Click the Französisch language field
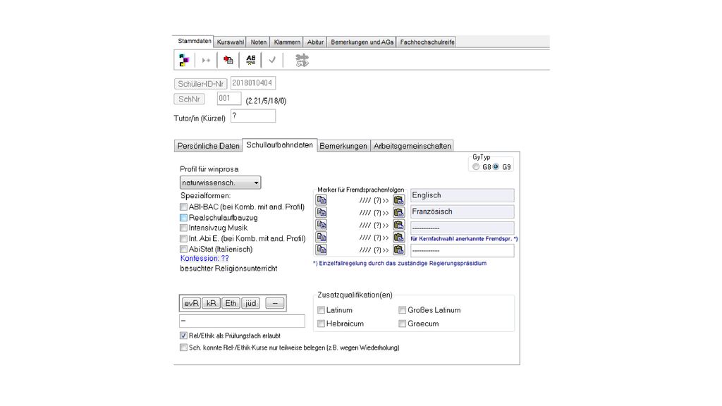This screenshot has height=406, width=722. click(463, 211)
